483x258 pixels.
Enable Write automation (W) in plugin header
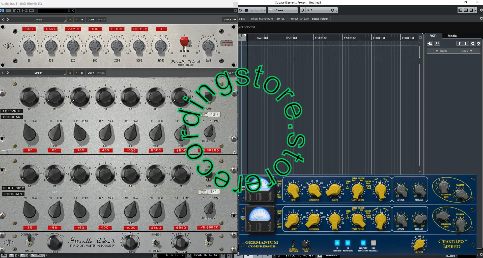click(x=18, y=10)
